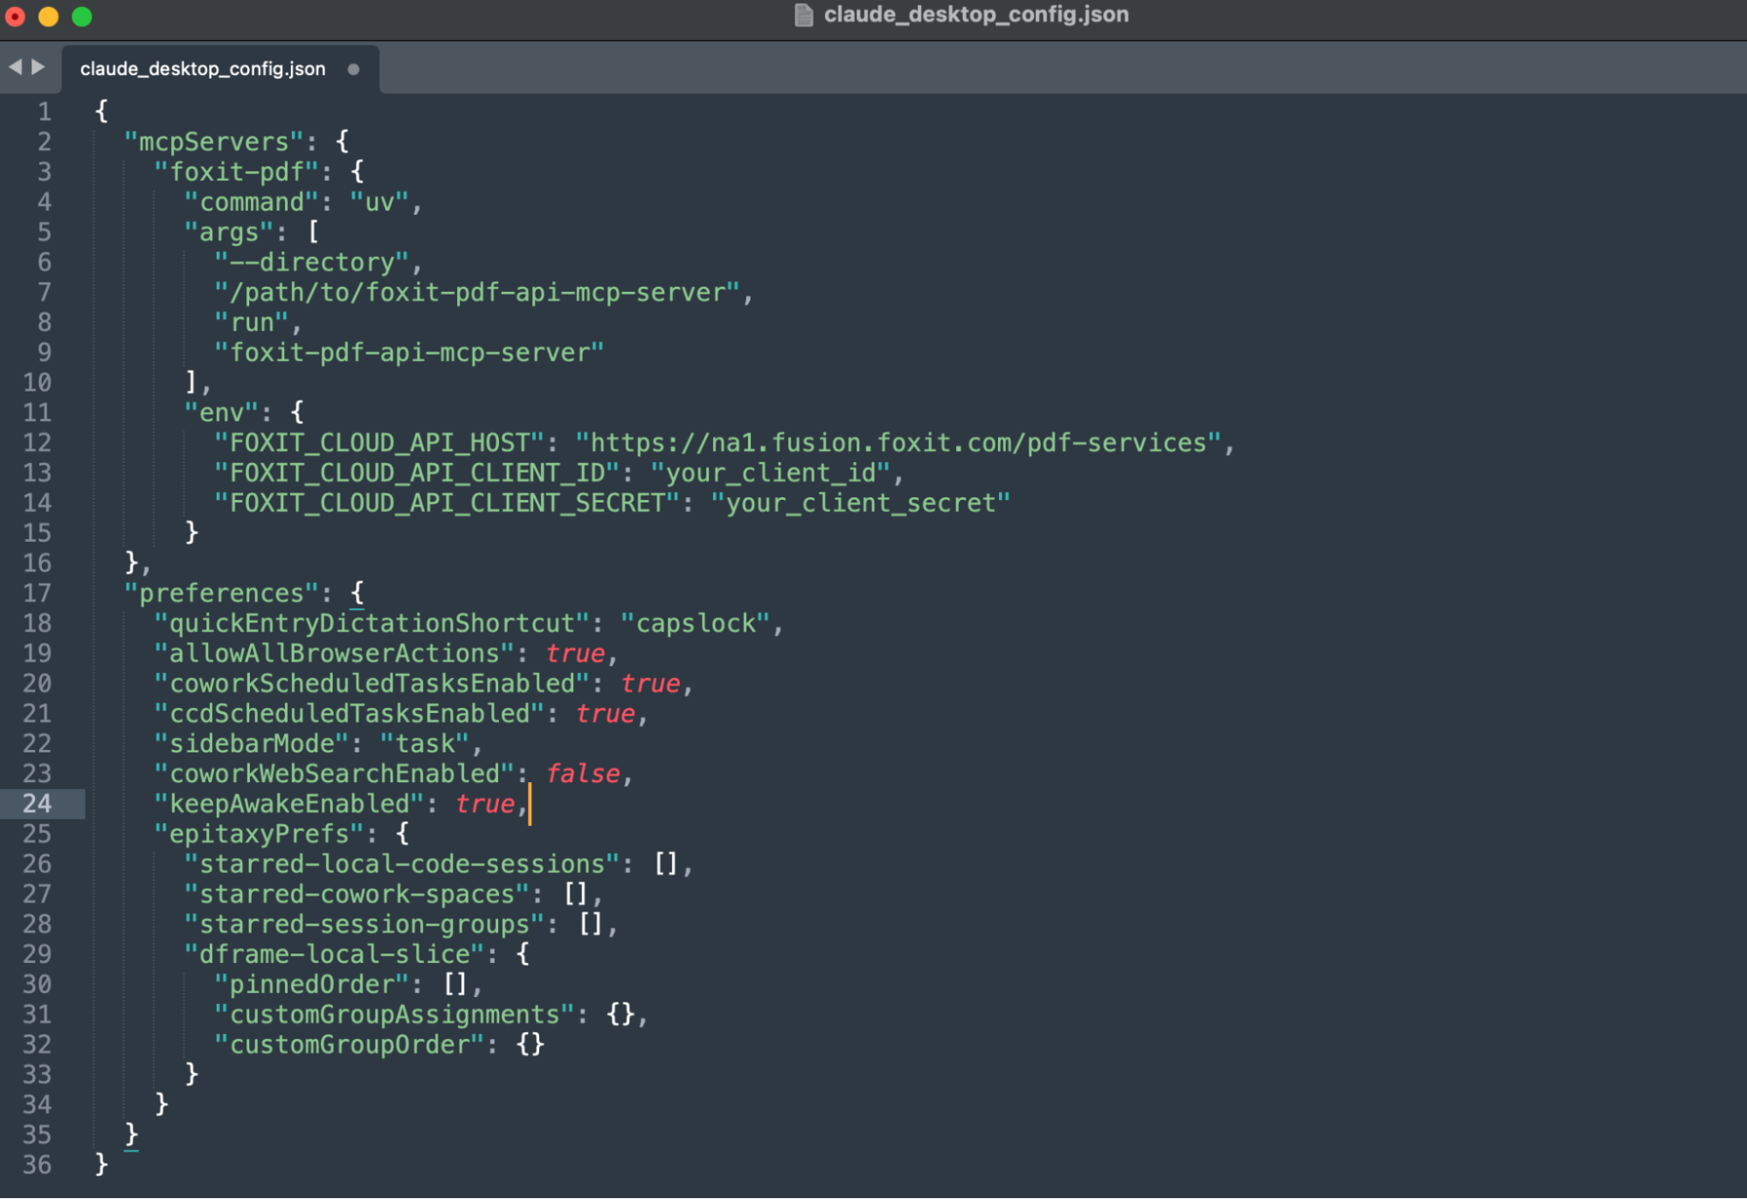
Task: Click "foxit-pdf-api-mcp-server" on line 9
Action: point(409,352)
